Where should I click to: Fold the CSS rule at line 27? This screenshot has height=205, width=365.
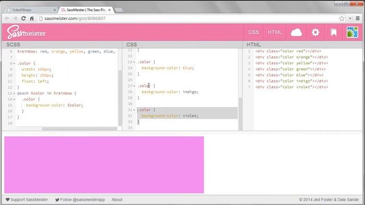[135, 86]
